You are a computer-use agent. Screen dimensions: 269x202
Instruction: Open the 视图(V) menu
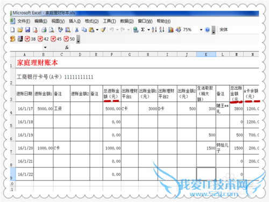(58, 21)
